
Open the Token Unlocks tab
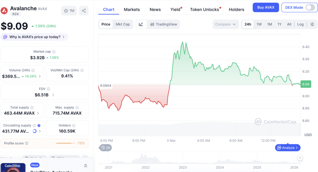pos(205,10)
